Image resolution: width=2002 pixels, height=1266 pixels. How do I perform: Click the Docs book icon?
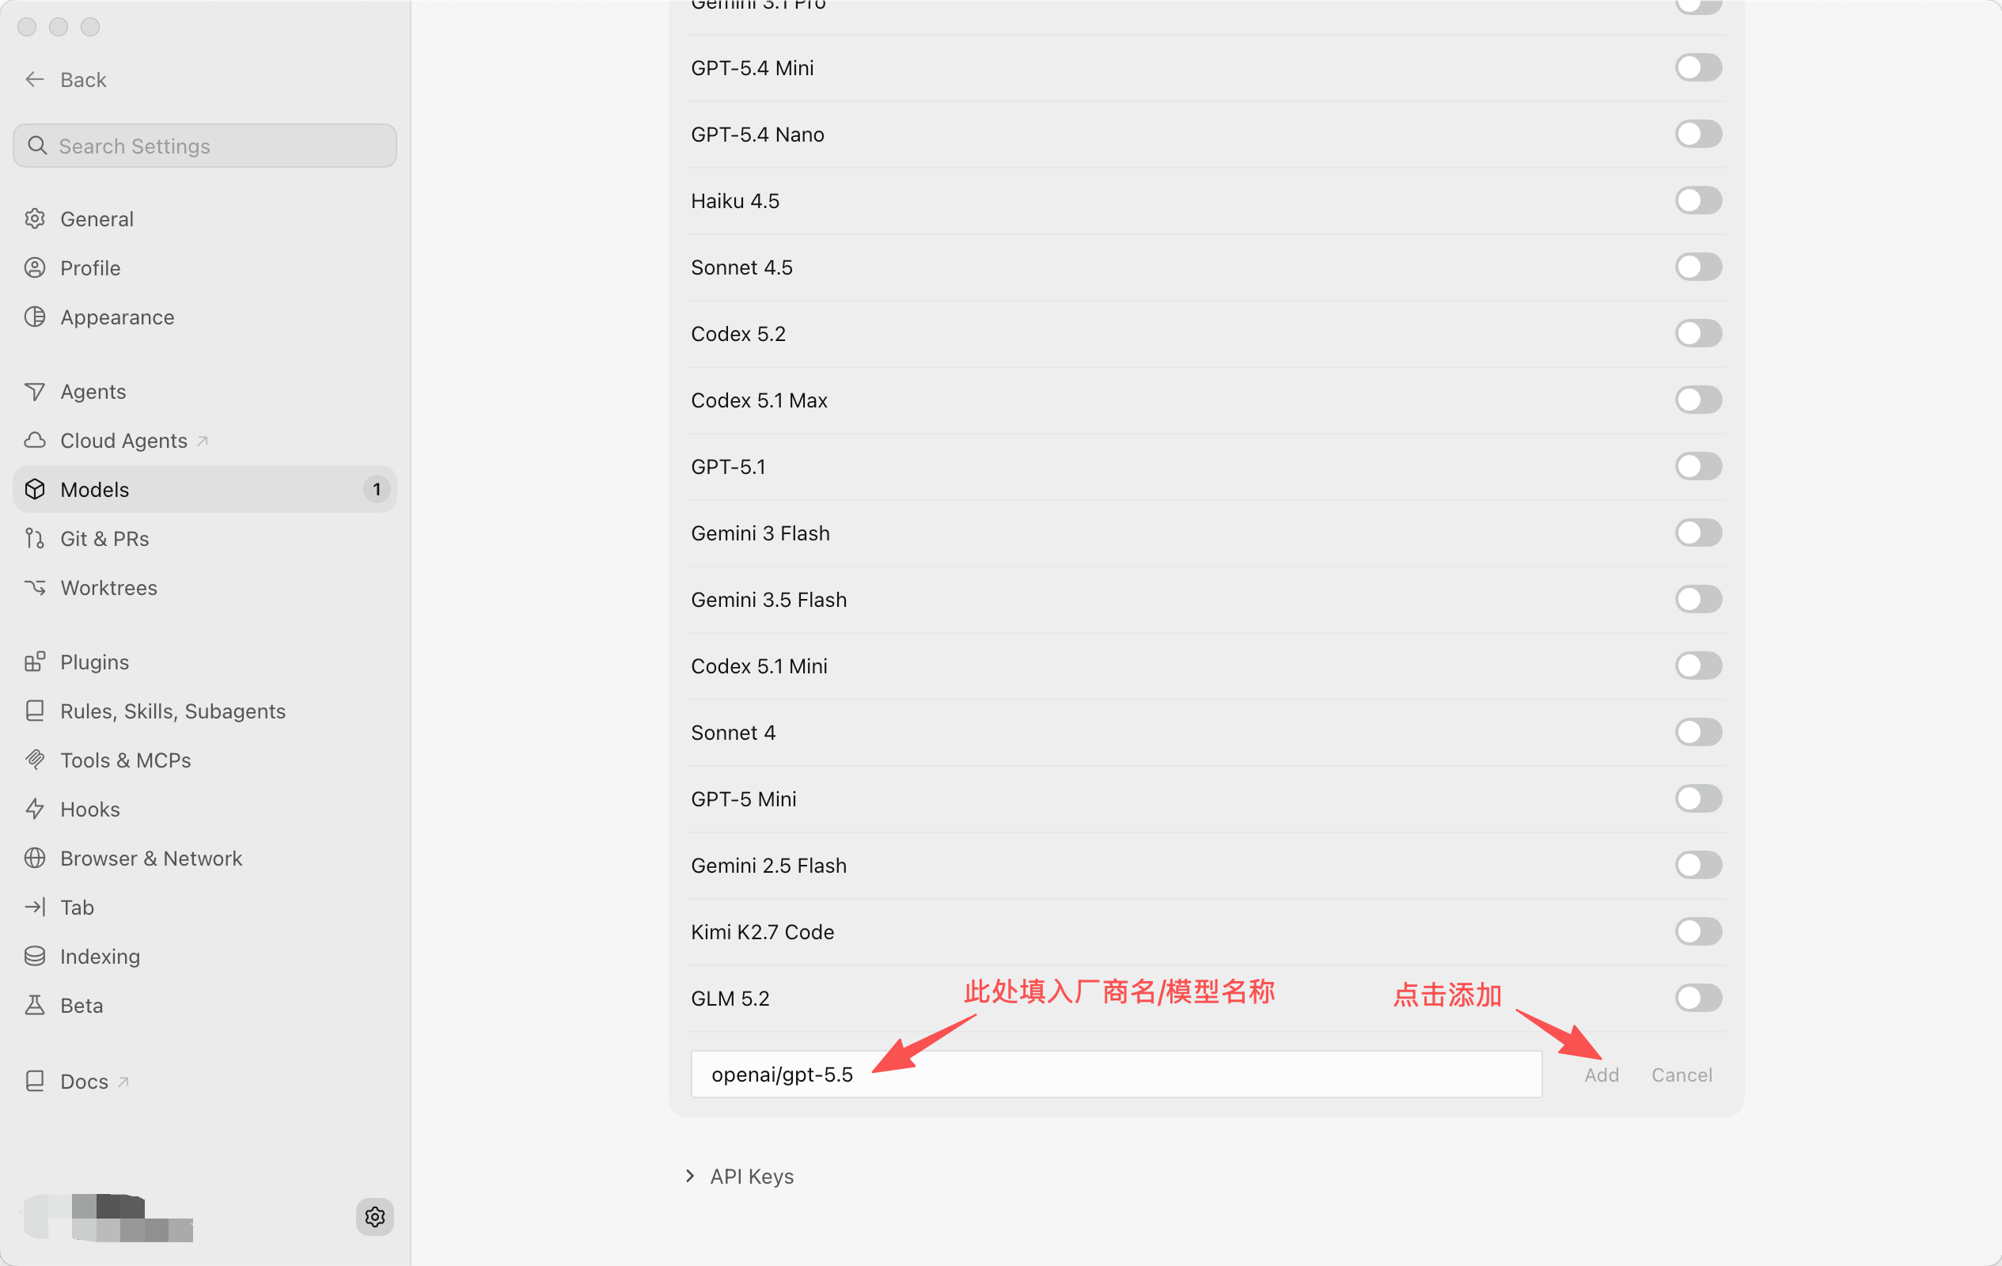(35, 1081)
